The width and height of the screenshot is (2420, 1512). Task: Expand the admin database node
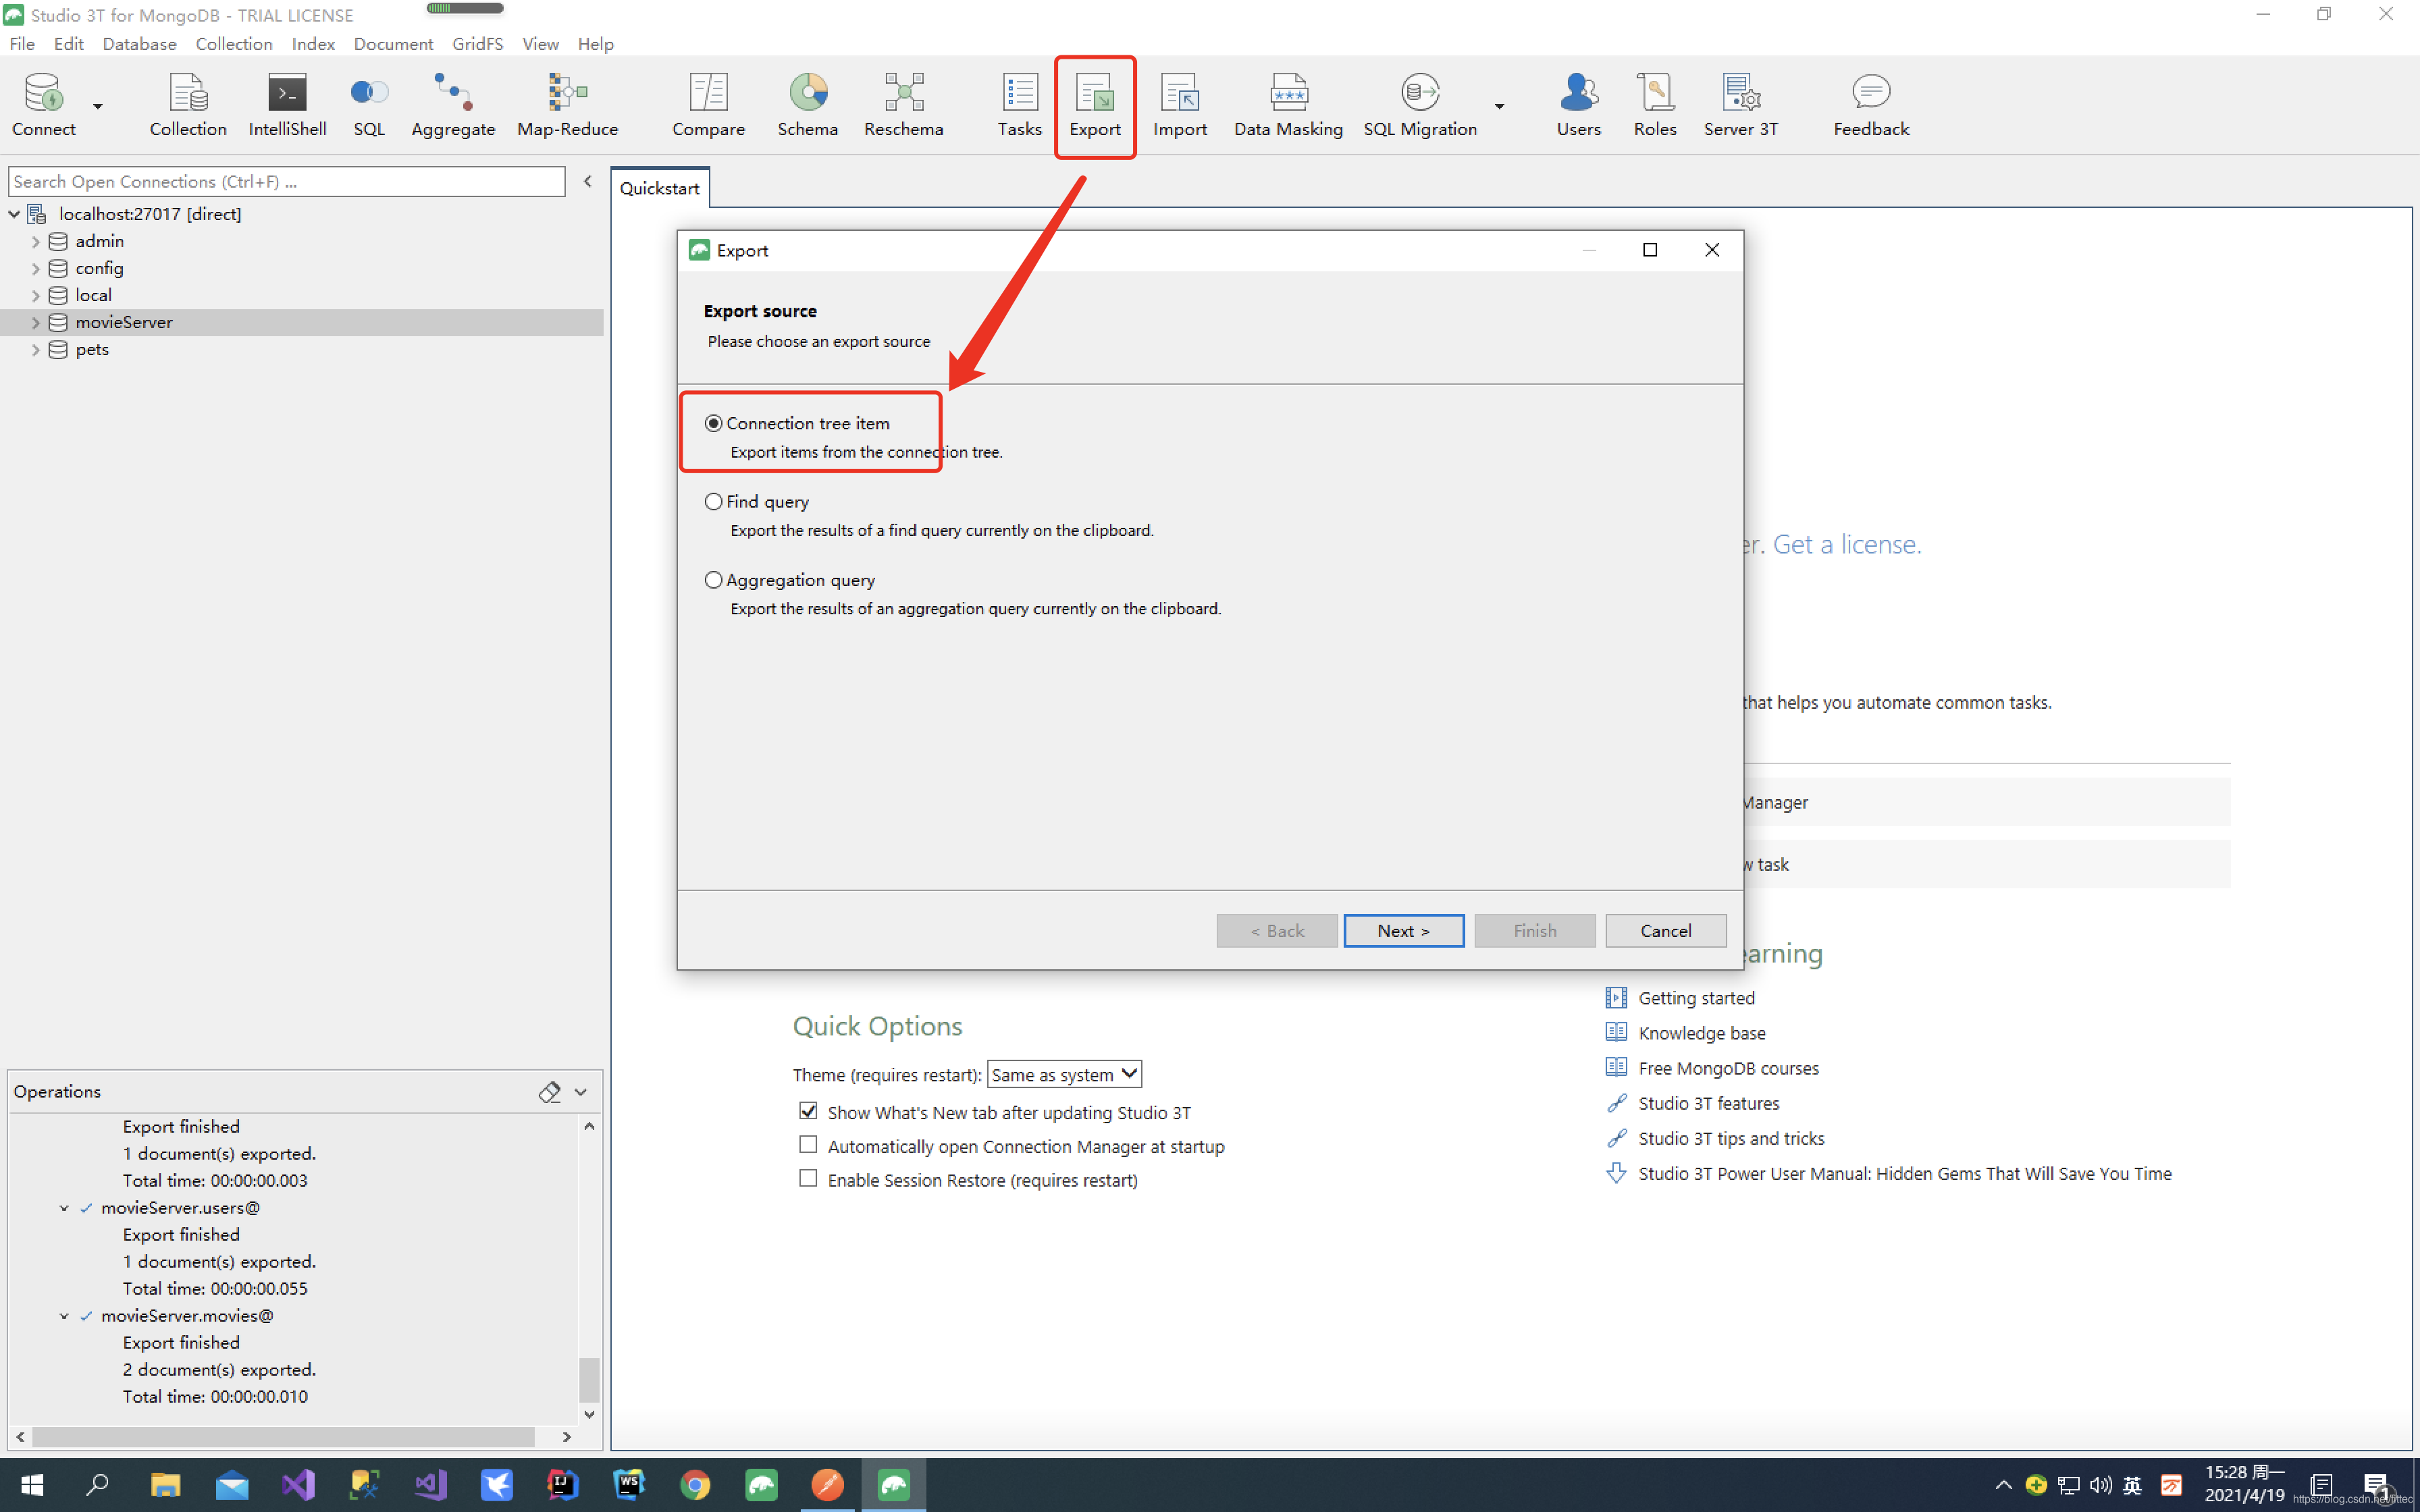(x=36, y=241)
